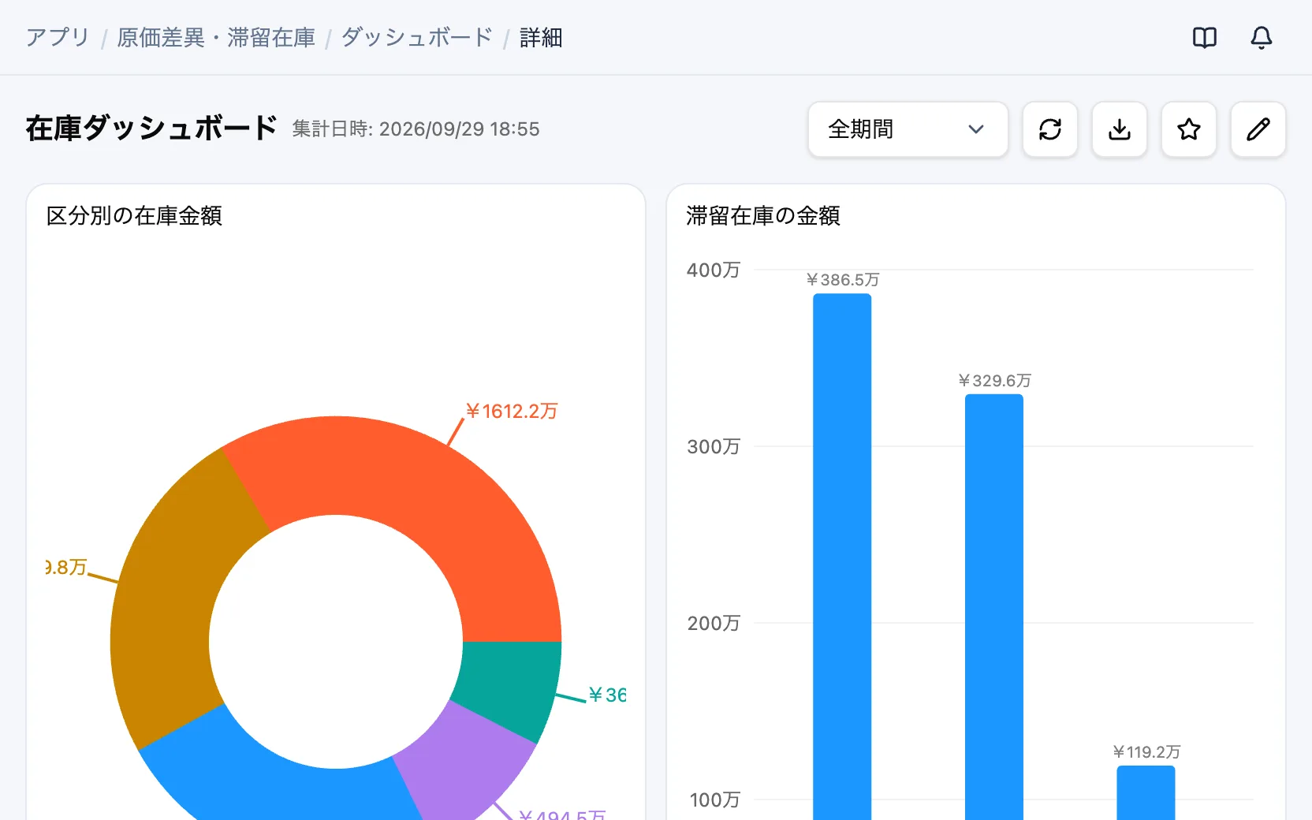Image resolution: width=1312 pixels, height=820 pixels.
Task: Go to 原価差異・滞留在庫 breadcrumb
Action: [x=216, y=37]
